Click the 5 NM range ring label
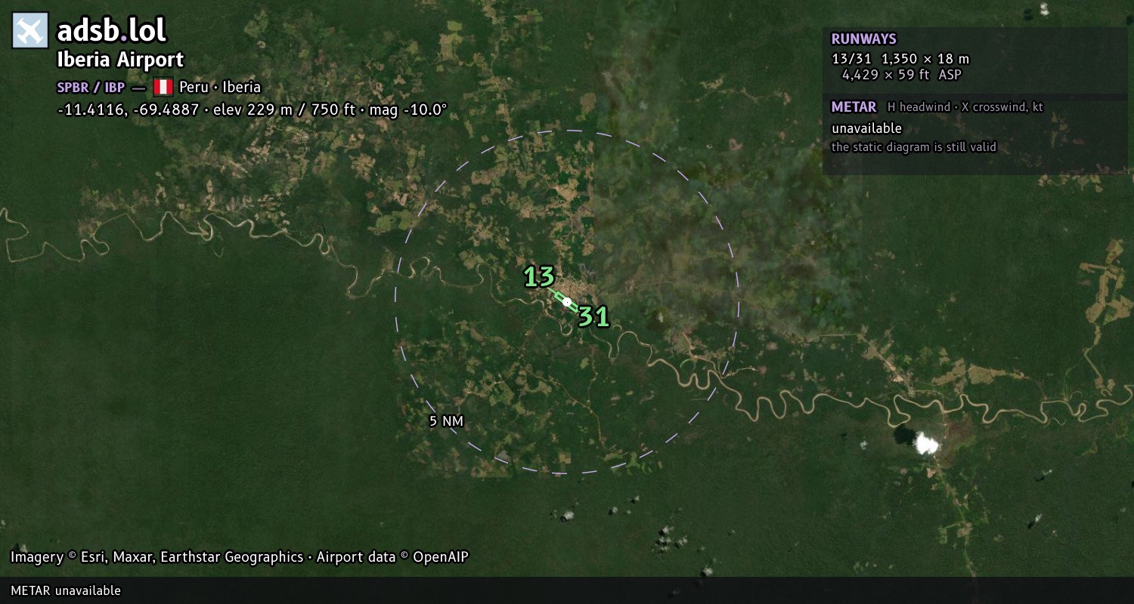Viewport: 1134px width, 604px height. (446, 421)
